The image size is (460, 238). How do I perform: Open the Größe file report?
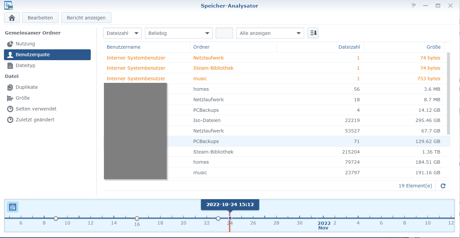pos(22,98)
